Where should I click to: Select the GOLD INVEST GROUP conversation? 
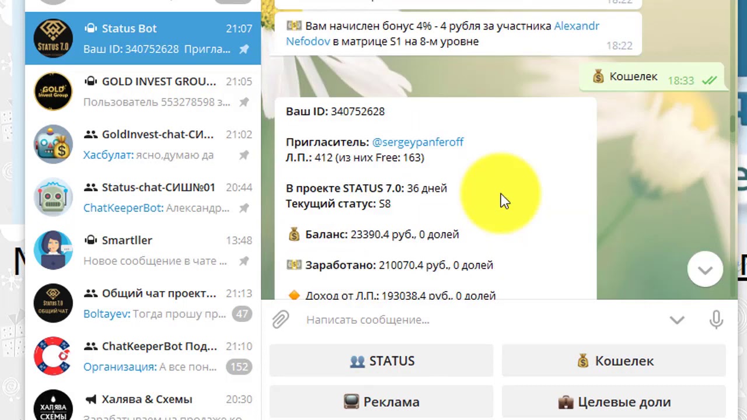point(143,92)
